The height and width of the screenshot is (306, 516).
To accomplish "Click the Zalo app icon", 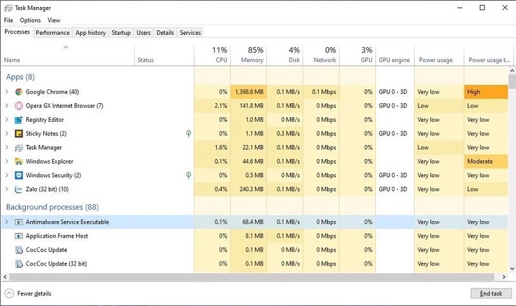I will click(x=19, y=189).
